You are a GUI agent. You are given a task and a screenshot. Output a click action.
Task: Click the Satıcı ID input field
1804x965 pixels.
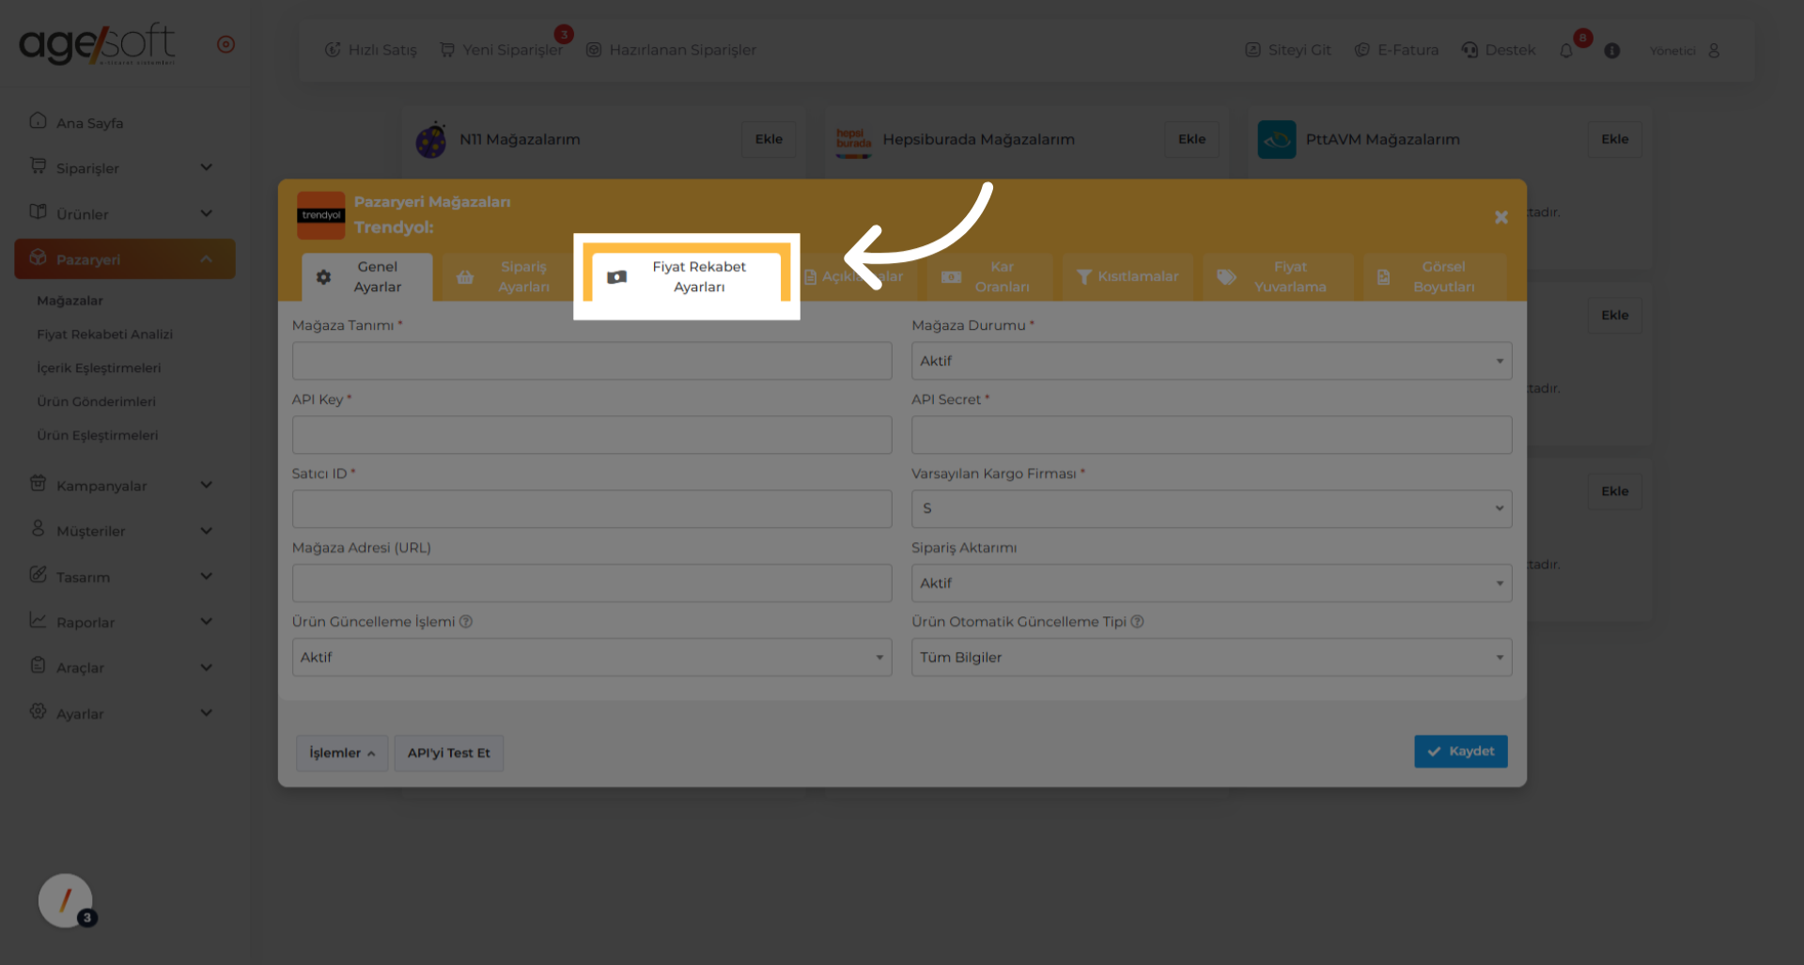coord(592,508)
